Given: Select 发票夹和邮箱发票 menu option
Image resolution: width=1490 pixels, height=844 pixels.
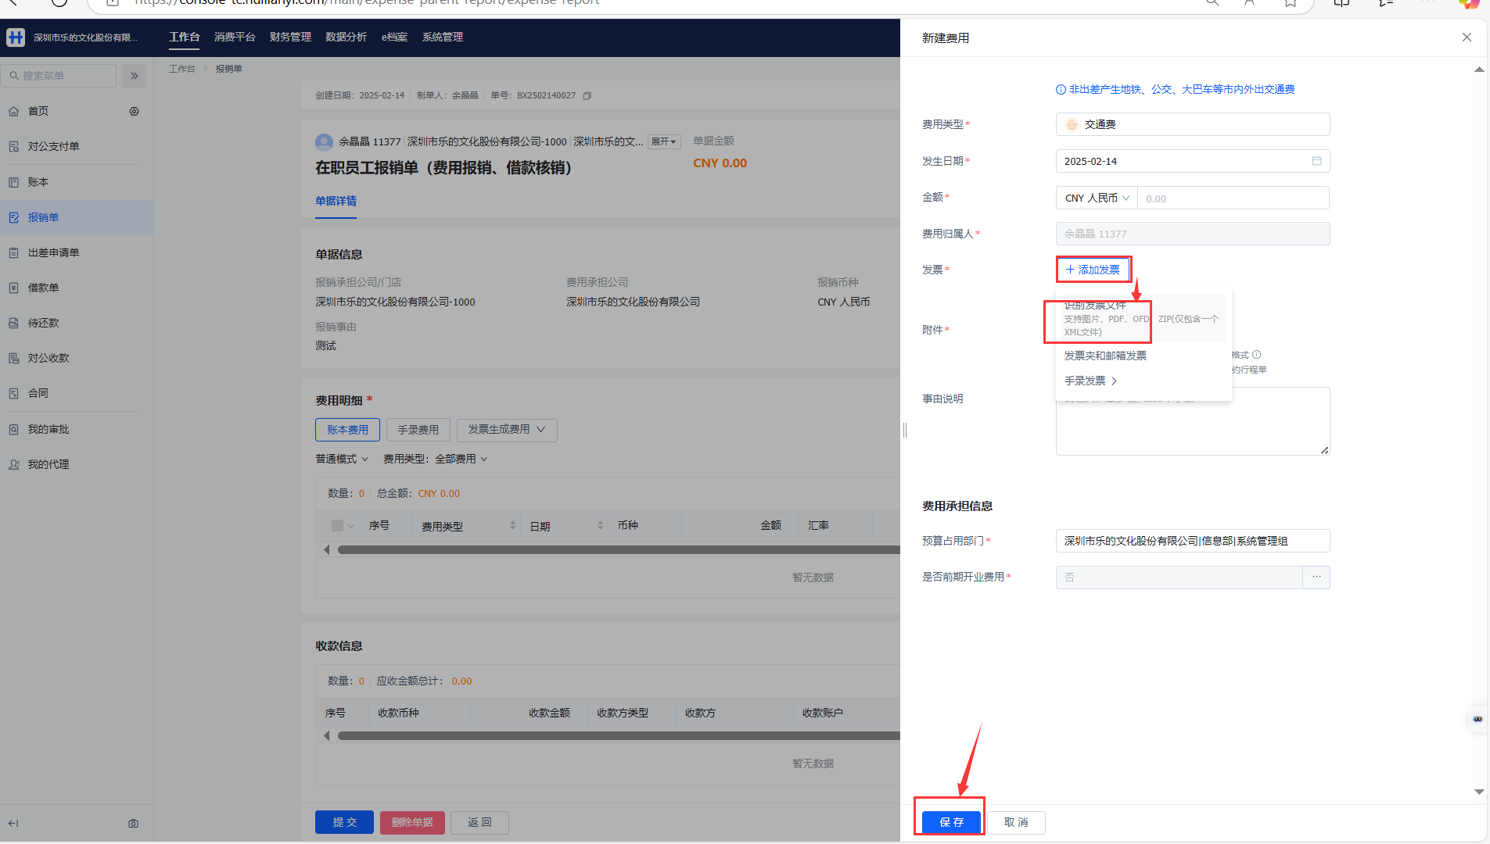Looking at the screenshot, I should coord(1105,356).
